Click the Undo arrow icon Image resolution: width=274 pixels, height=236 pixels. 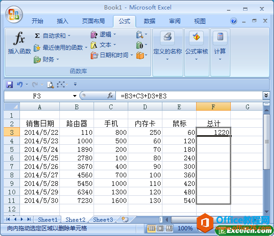click(20, 85)
